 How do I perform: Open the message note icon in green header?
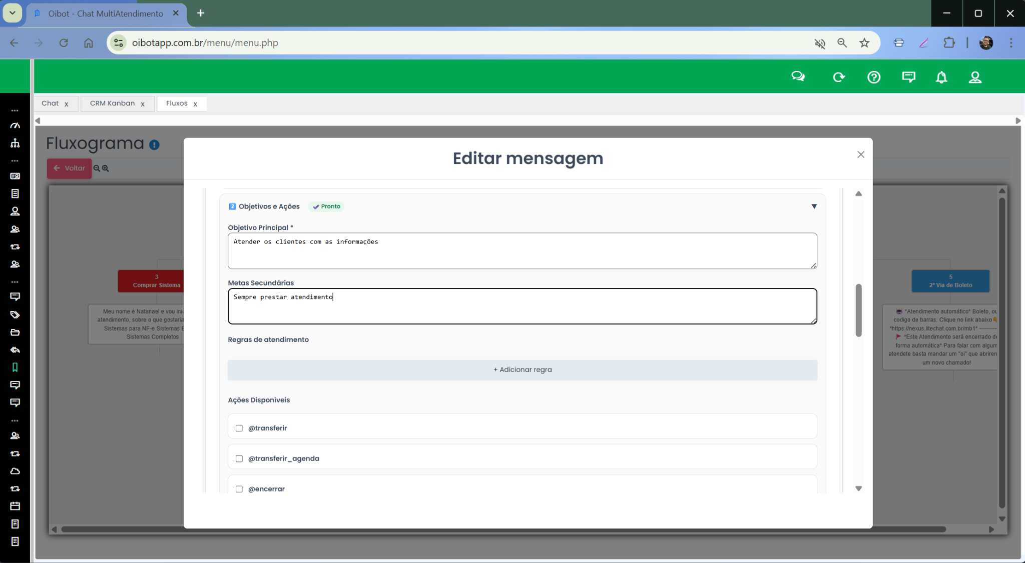909,77
